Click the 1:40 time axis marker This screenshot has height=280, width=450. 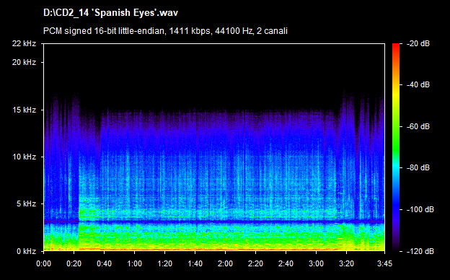point(195,263)
